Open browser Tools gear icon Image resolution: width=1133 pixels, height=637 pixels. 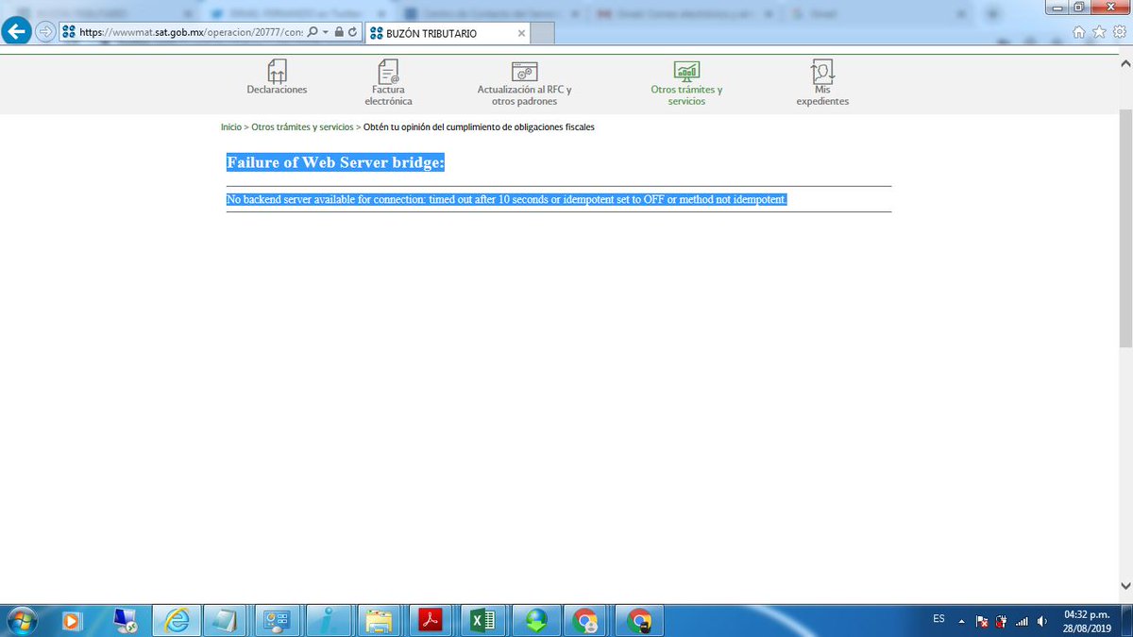coord(1119,32)
